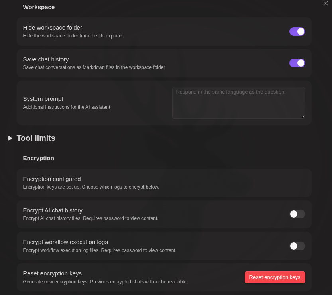
Task: Click the System prompt setting label
Action: [x=43, y=99]
